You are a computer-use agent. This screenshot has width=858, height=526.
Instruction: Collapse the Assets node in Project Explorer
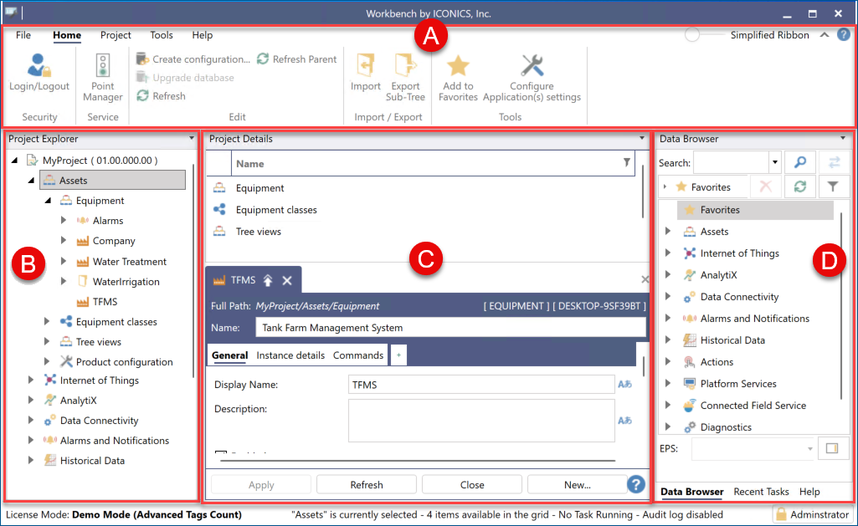pos(31,181)
